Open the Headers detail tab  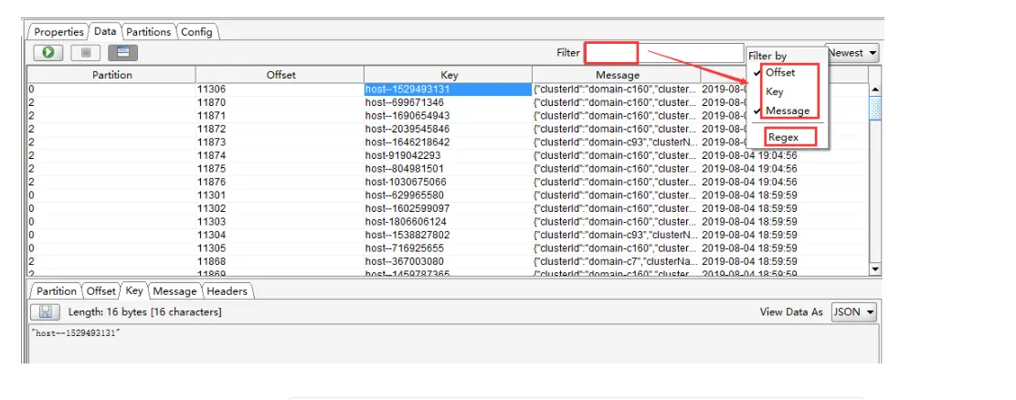pos(227,291)
